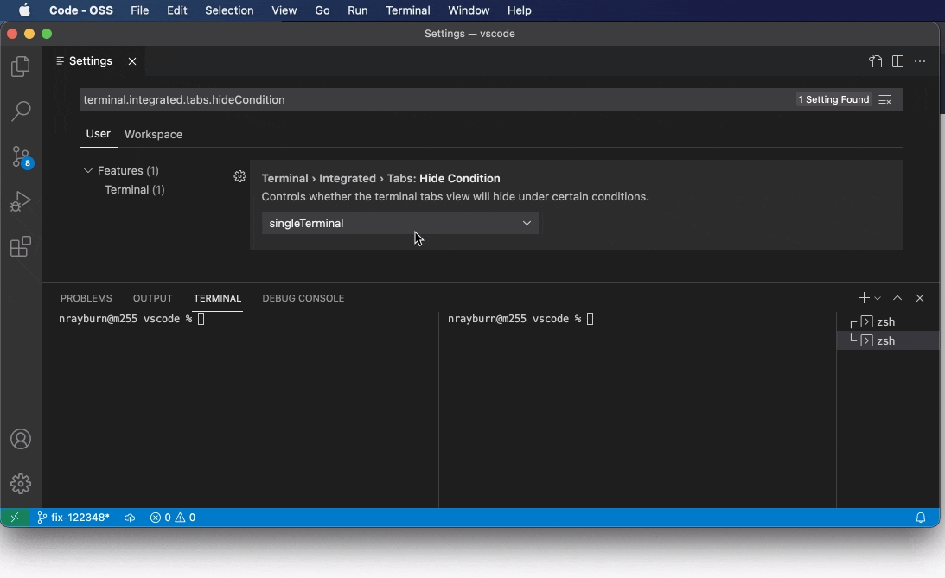This screenshot has height=578, width=945.
Task: Open the Search view in activity bar
Action: click(21, 111)
